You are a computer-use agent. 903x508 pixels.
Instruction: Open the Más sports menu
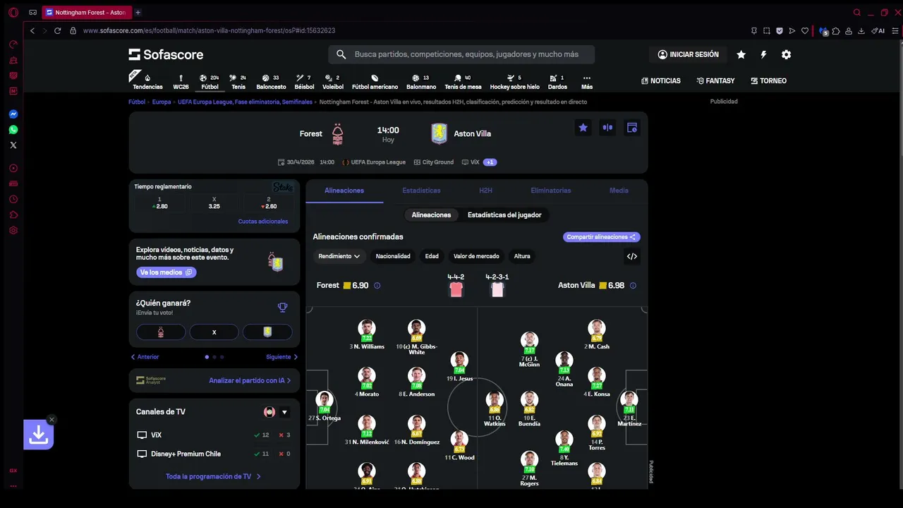click(x=587, y=81)
